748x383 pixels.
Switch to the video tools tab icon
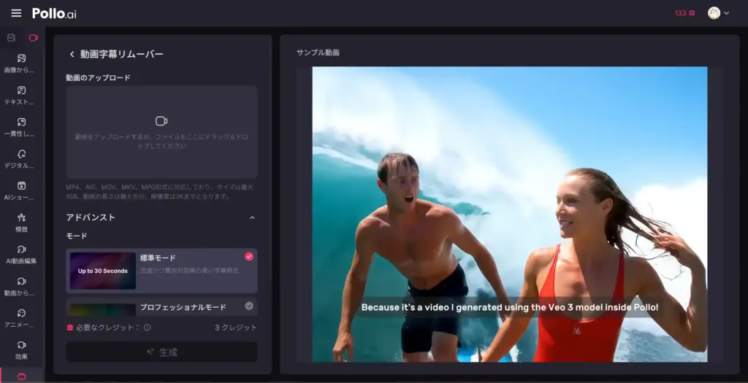33,38
